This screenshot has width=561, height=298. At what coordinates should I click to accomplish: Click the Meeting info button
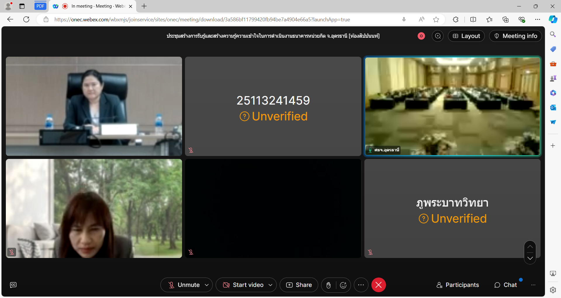coord(516,36)
